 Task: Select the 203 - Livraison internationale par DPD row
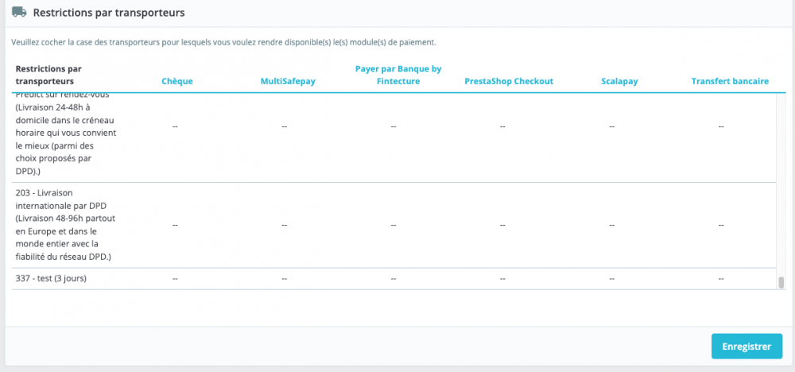tap(394, 225)
